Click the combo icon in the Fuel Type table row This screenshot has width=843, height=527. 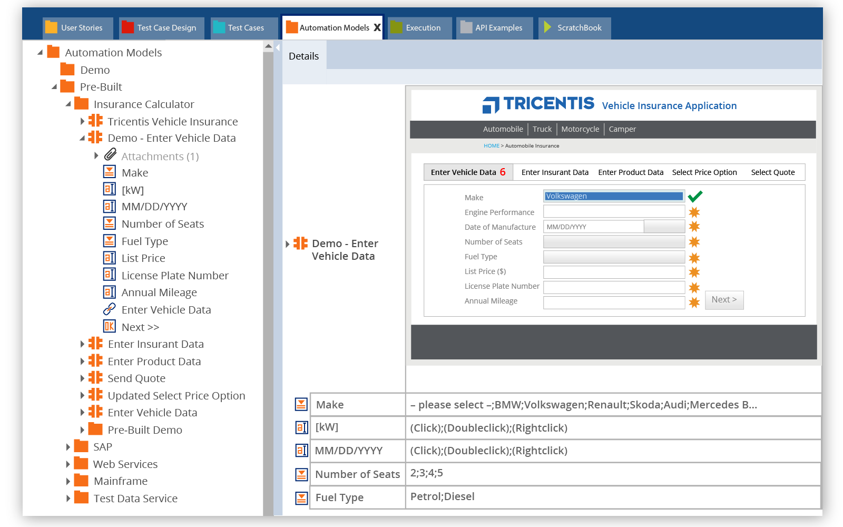pos(301,497)
